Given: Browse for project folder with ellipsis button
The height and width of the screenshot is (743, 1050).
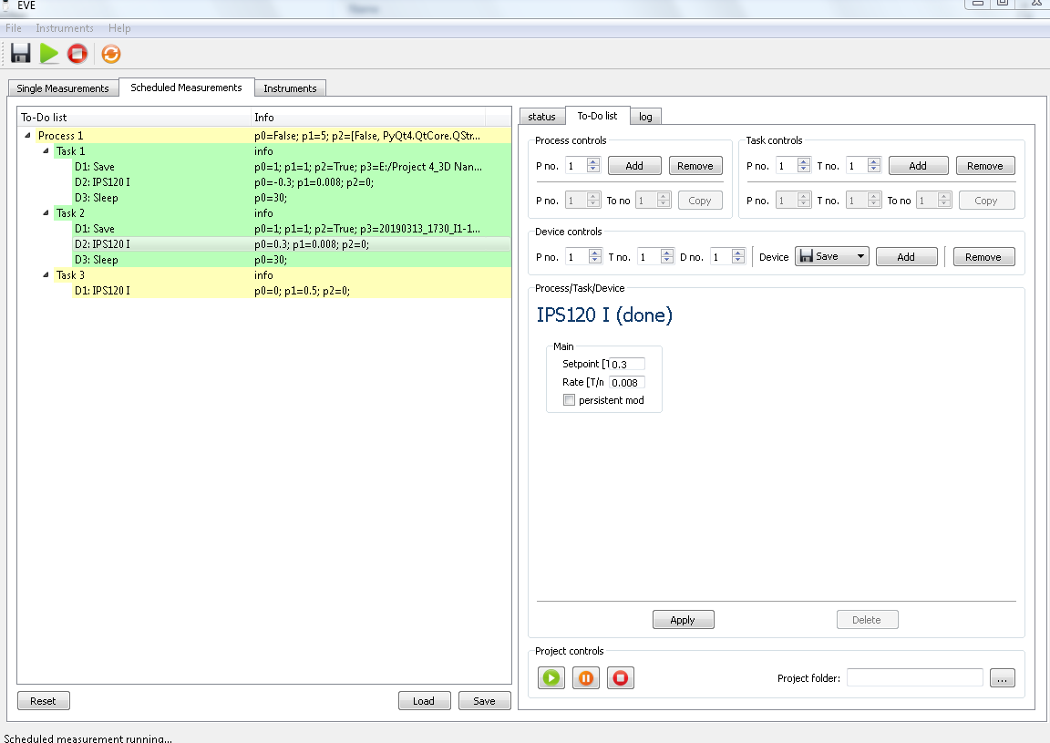Looking at the screenshot, I should click(x=1002, y=678).
